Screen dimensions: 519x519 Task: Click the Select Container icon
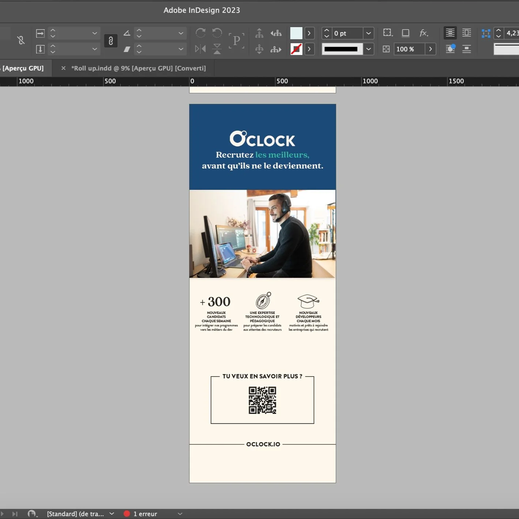(259, 33)
